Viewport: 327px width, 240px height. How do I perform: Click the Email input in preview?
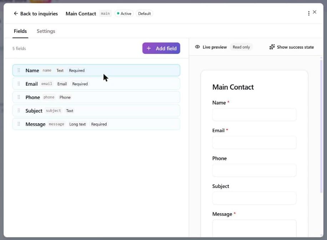click(254, 142)
